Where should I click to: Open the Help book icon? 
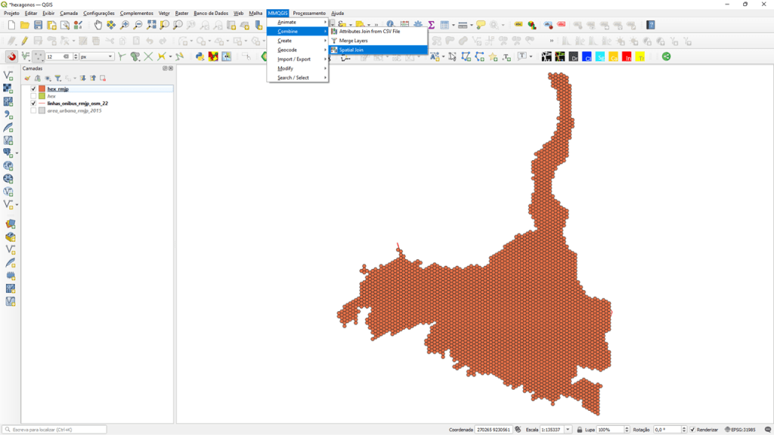(651, 25)
